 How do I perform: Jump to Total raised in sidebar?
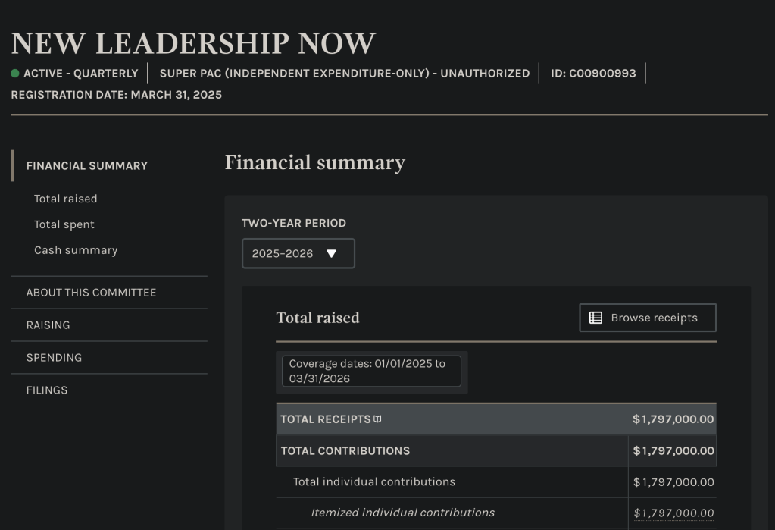pyautogui.click(x=65, y=199)
